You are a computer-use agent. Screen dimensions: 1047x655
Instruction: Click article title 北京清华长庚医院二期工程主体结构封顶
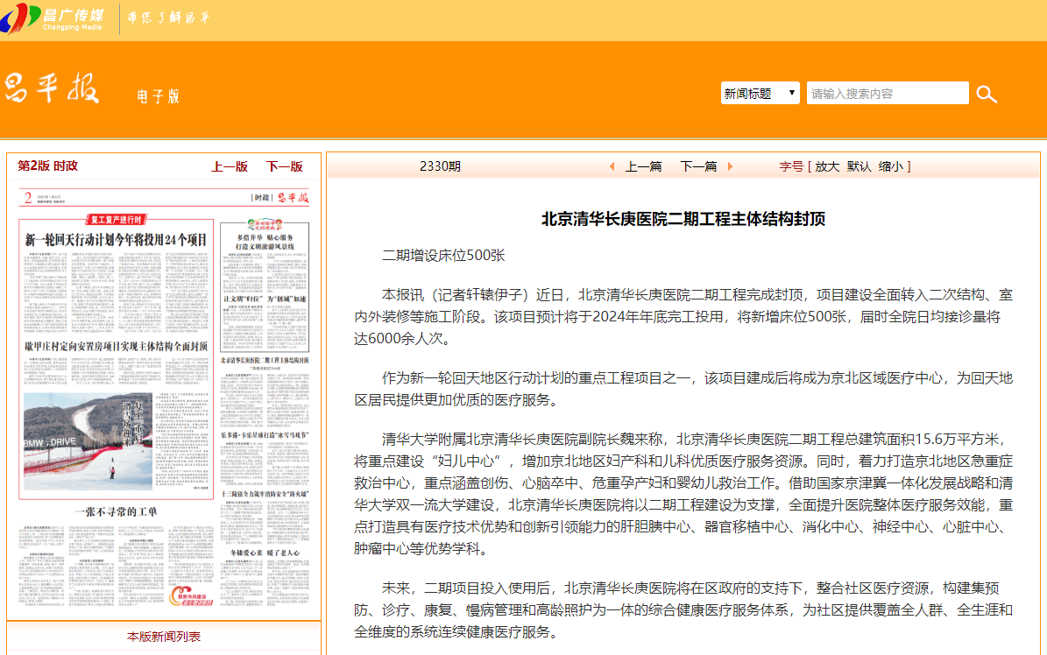click(x=683, y=219)
